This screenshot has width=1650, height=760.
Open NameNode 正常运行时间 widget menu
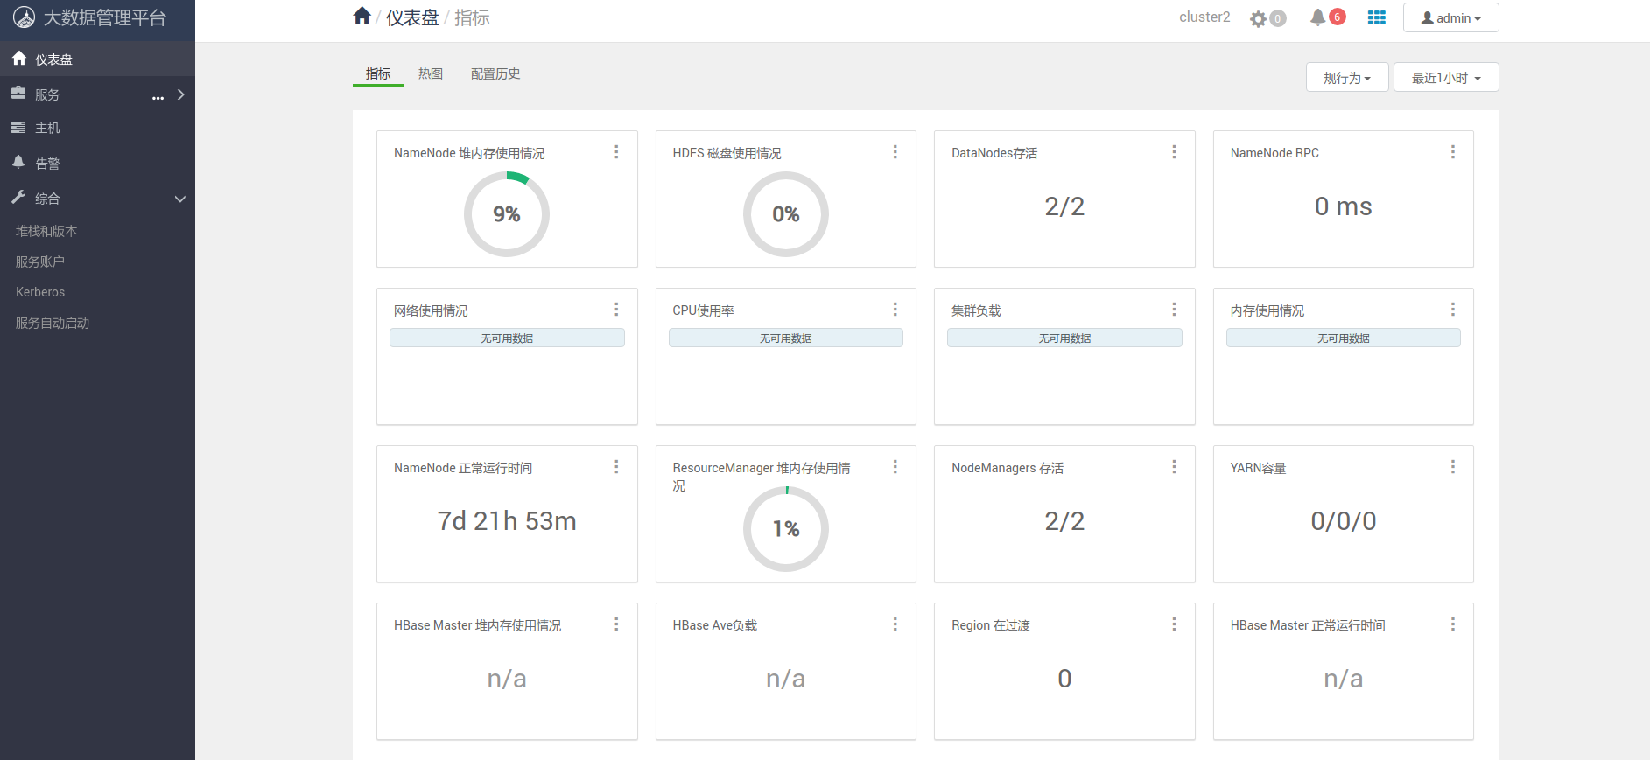tap(616, 467)
